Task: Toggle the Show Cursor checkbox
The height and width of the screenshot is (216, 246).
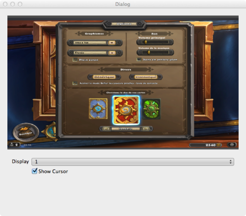Action: click(x=34, y=171)
